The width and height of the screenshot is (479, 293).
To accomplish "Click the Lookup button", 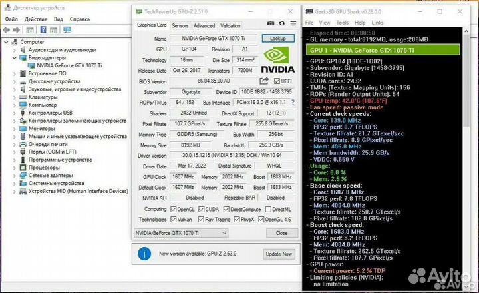I will (x=278, y=38).
